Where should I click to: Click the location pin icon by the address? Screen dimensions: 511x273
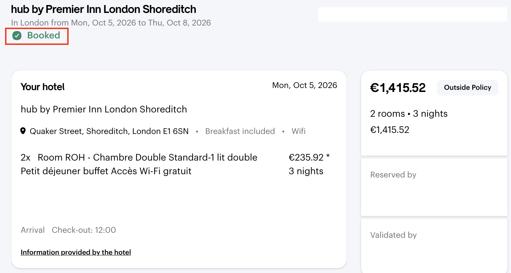coord(23,131)
